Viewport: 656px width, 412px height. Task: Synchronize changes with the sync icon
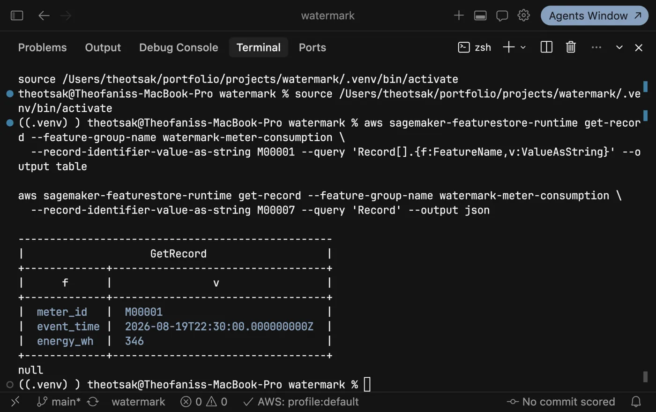click(x=93, y=402)
